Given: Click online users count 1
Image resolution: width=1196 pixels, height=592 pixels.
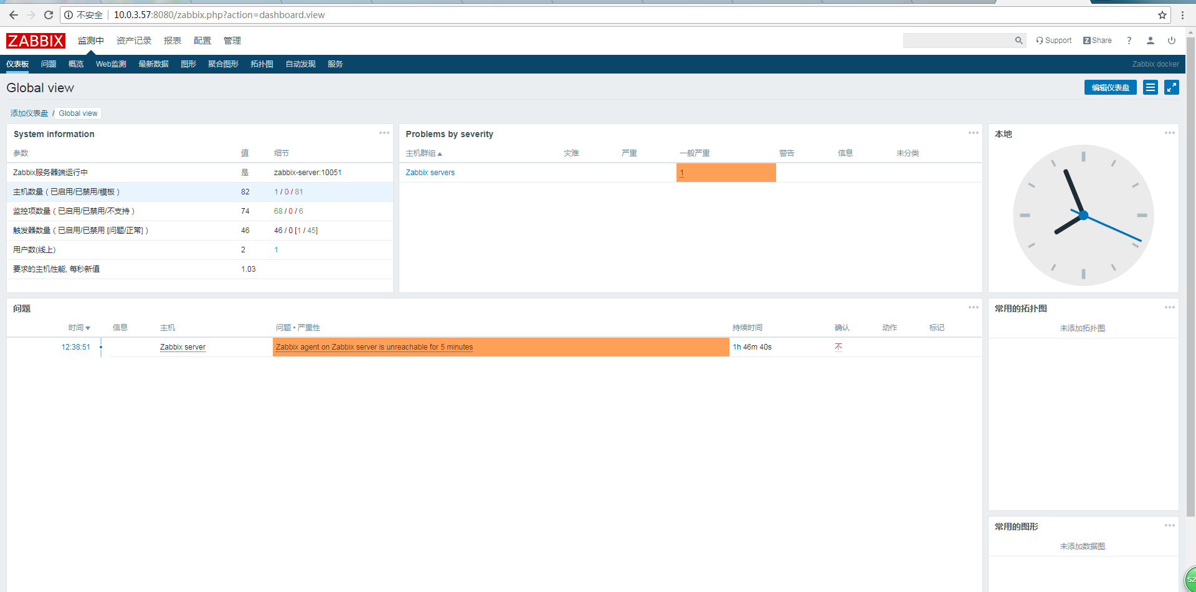Looking at the screenshot, I should click(x=276, y=250).
